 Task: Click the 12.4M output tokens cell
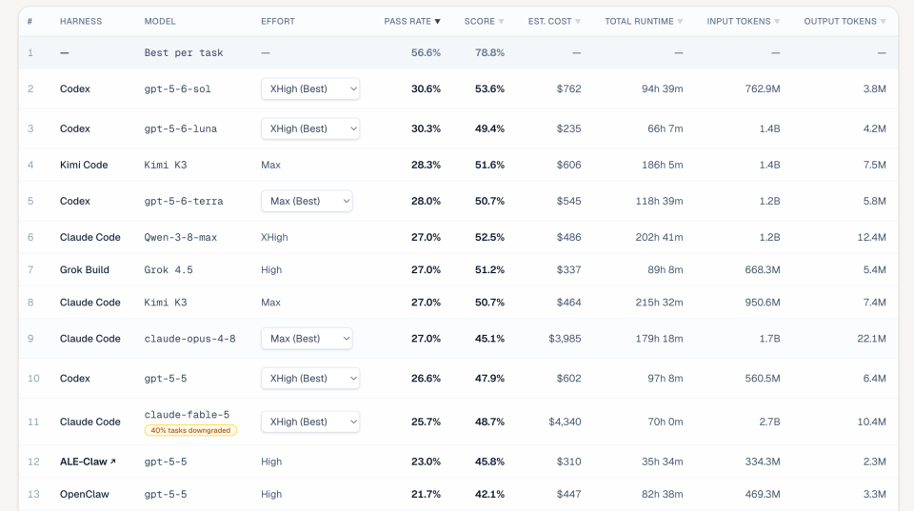pos(871,237)
